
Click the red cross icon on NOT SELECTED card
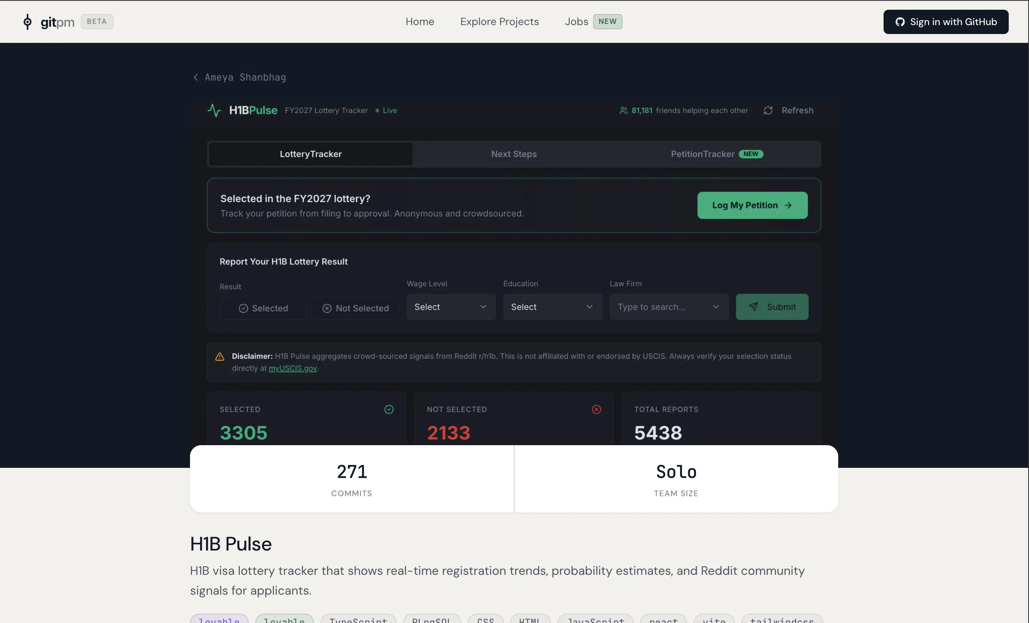coord(596,410)
